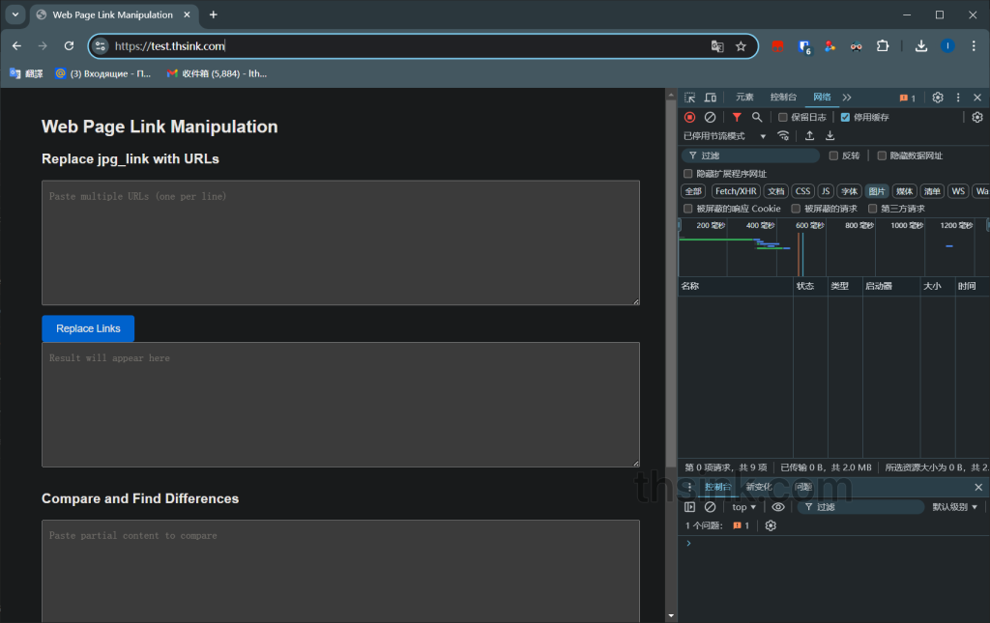990x623 pixels.
Task: Open the network conditions Wi-Fi icon
Action: point(783,136)
